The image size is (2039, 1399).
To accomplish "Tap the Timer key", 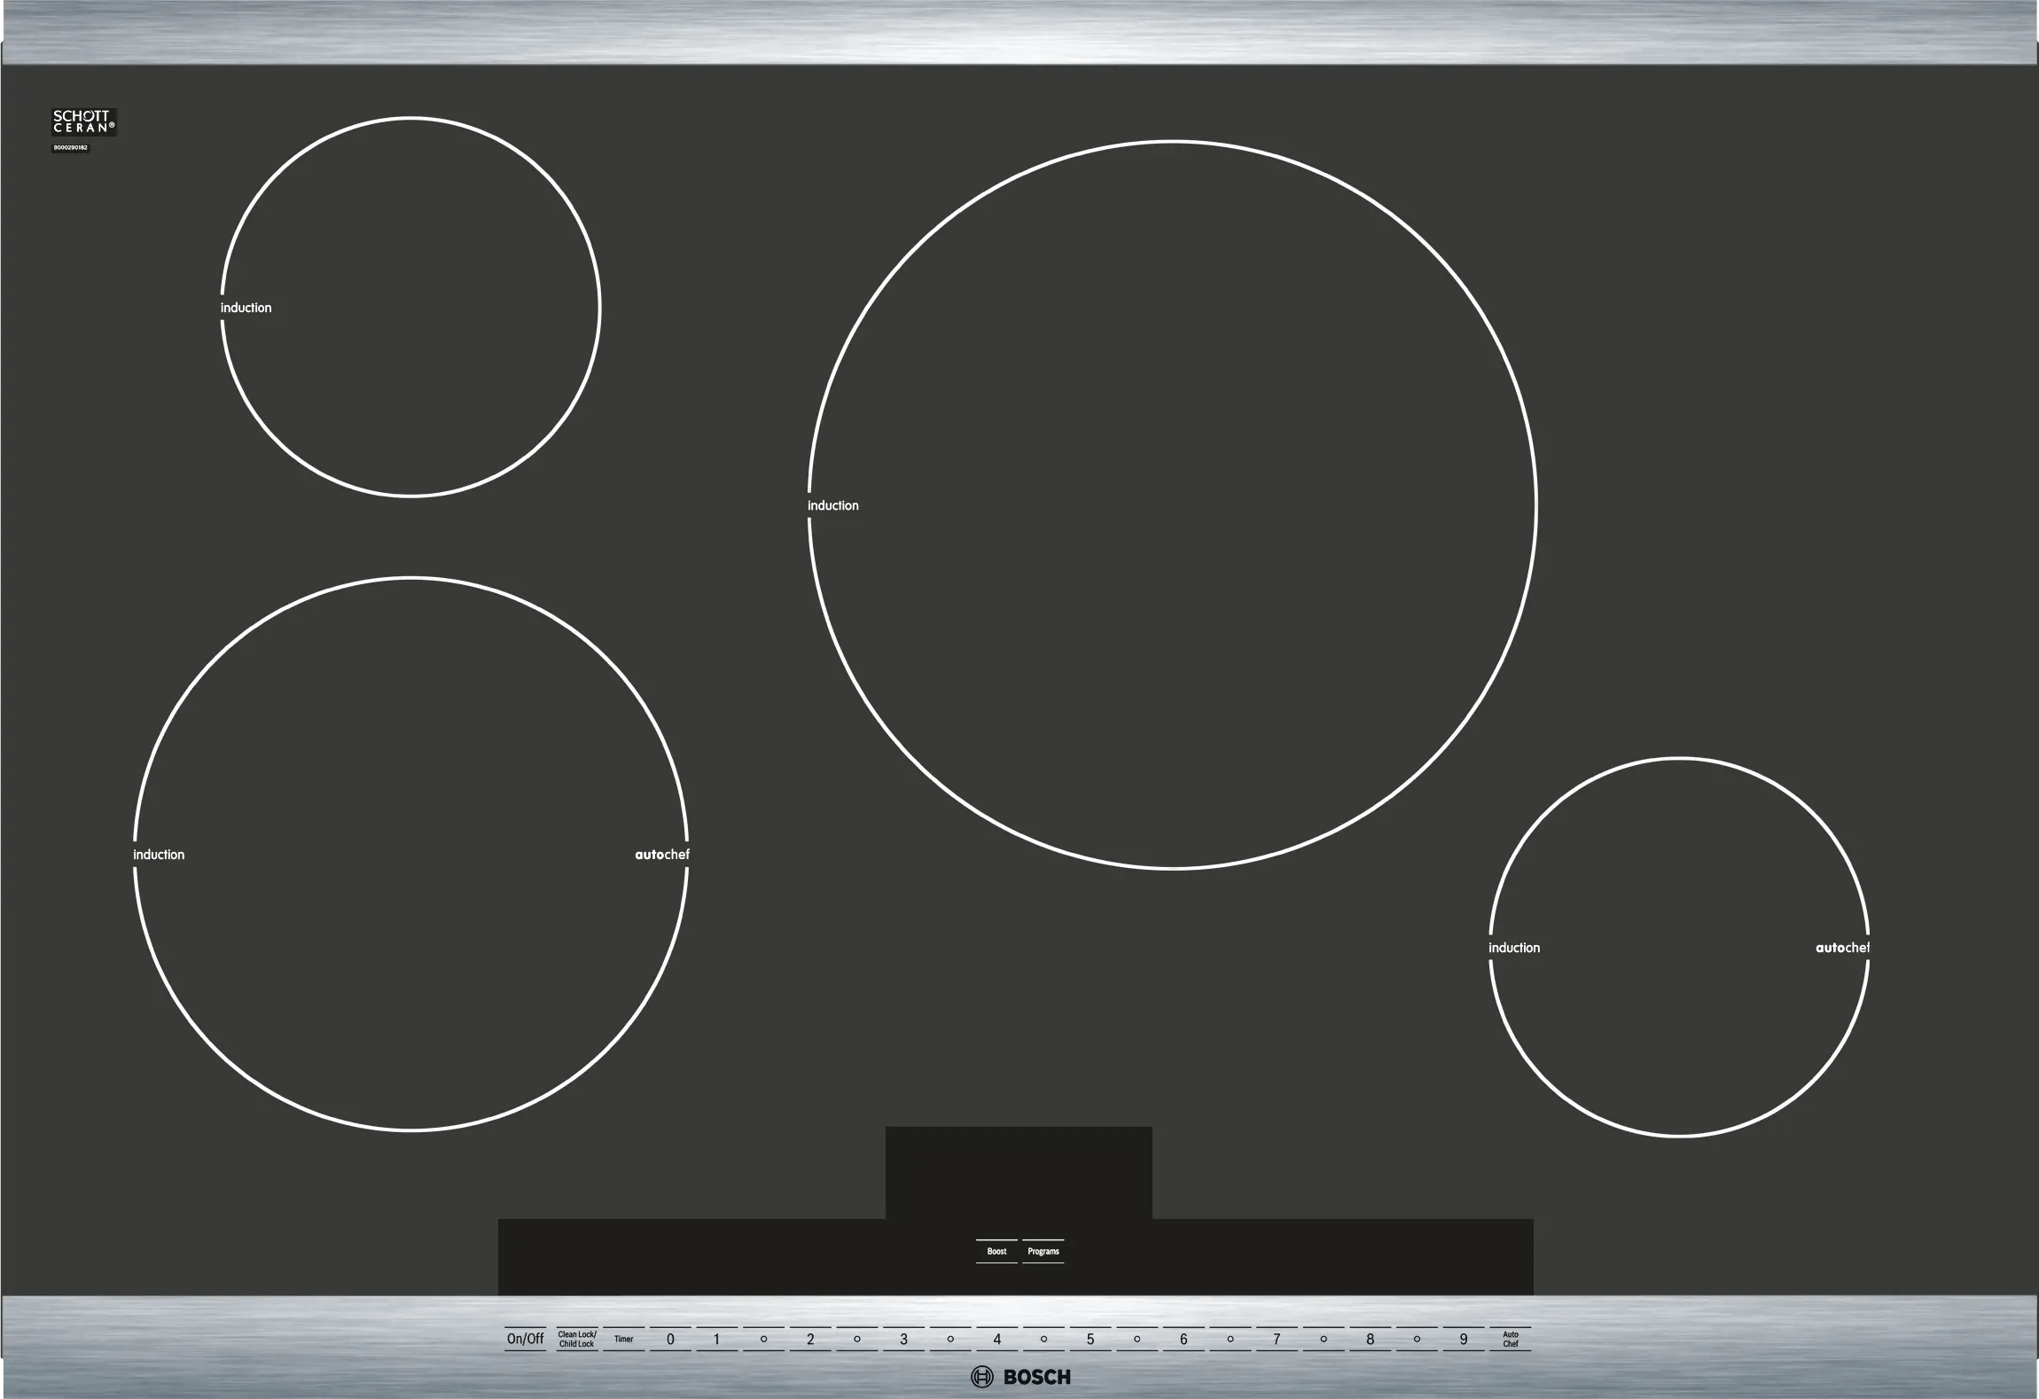I will [x=623, y=1339].
